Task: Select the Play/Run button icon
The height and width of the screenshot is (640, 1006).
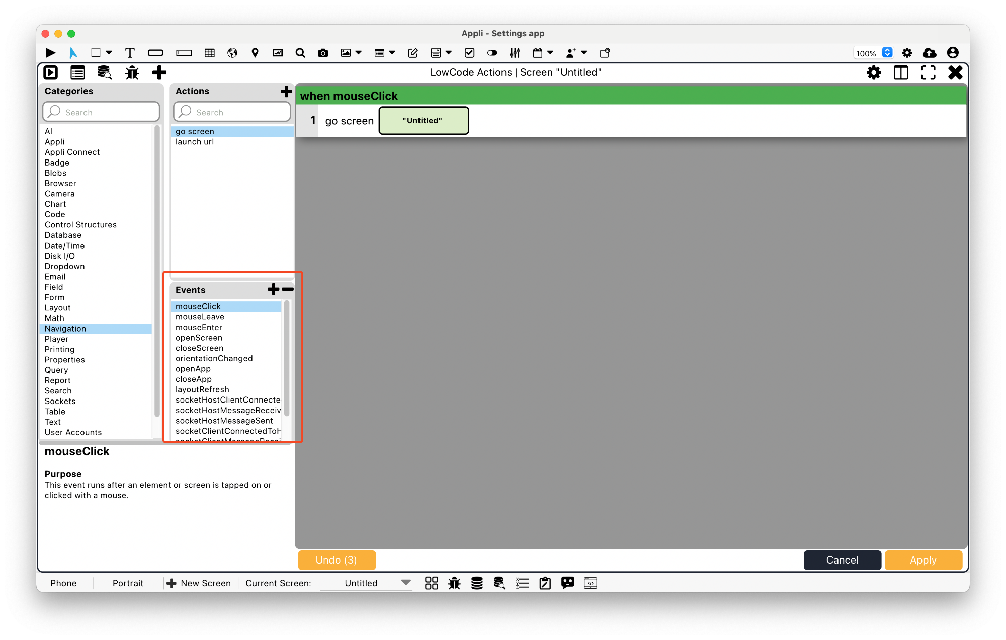Action: 50,52
